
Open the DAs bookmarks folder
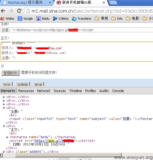click(x=117, y=19)
